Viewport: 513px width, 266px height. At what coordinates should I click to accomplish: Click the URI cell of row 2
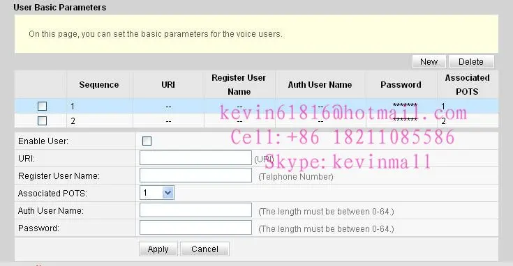168,121
